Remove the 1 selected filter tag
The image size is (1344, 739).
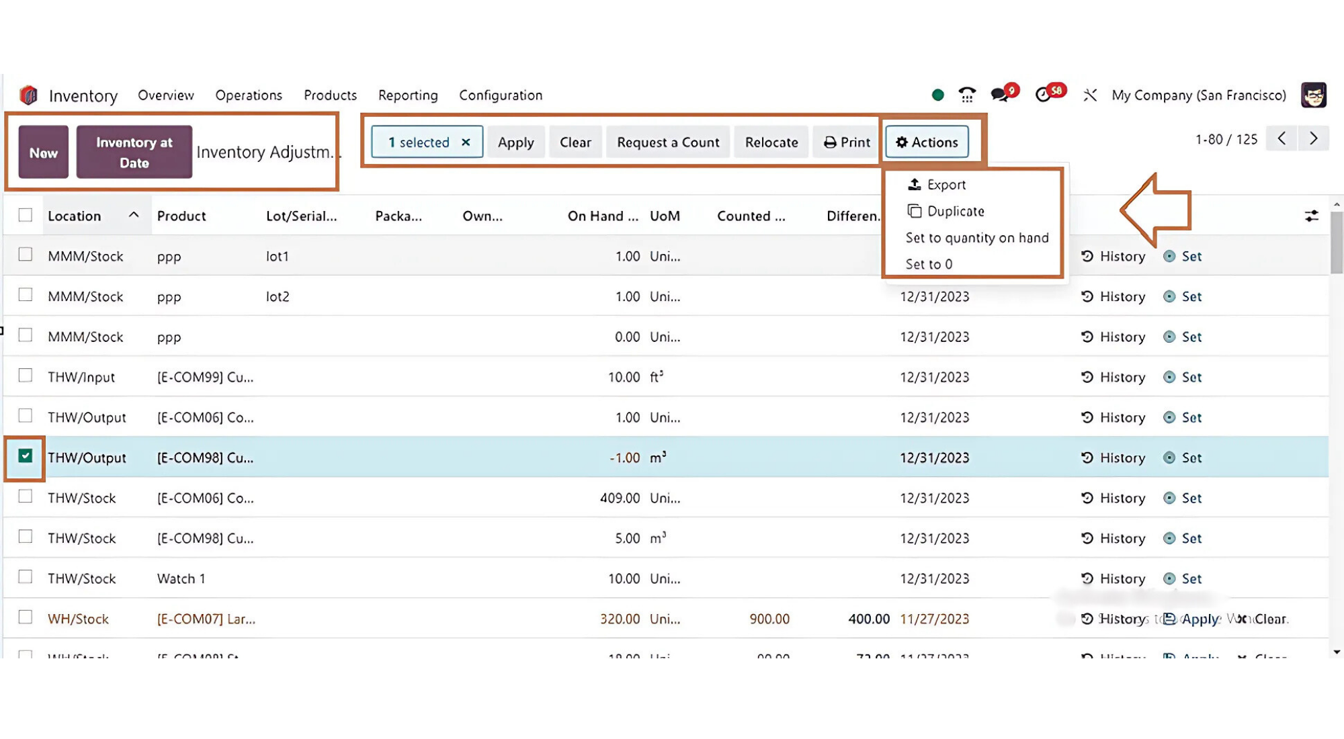click(x=466, y=142)
